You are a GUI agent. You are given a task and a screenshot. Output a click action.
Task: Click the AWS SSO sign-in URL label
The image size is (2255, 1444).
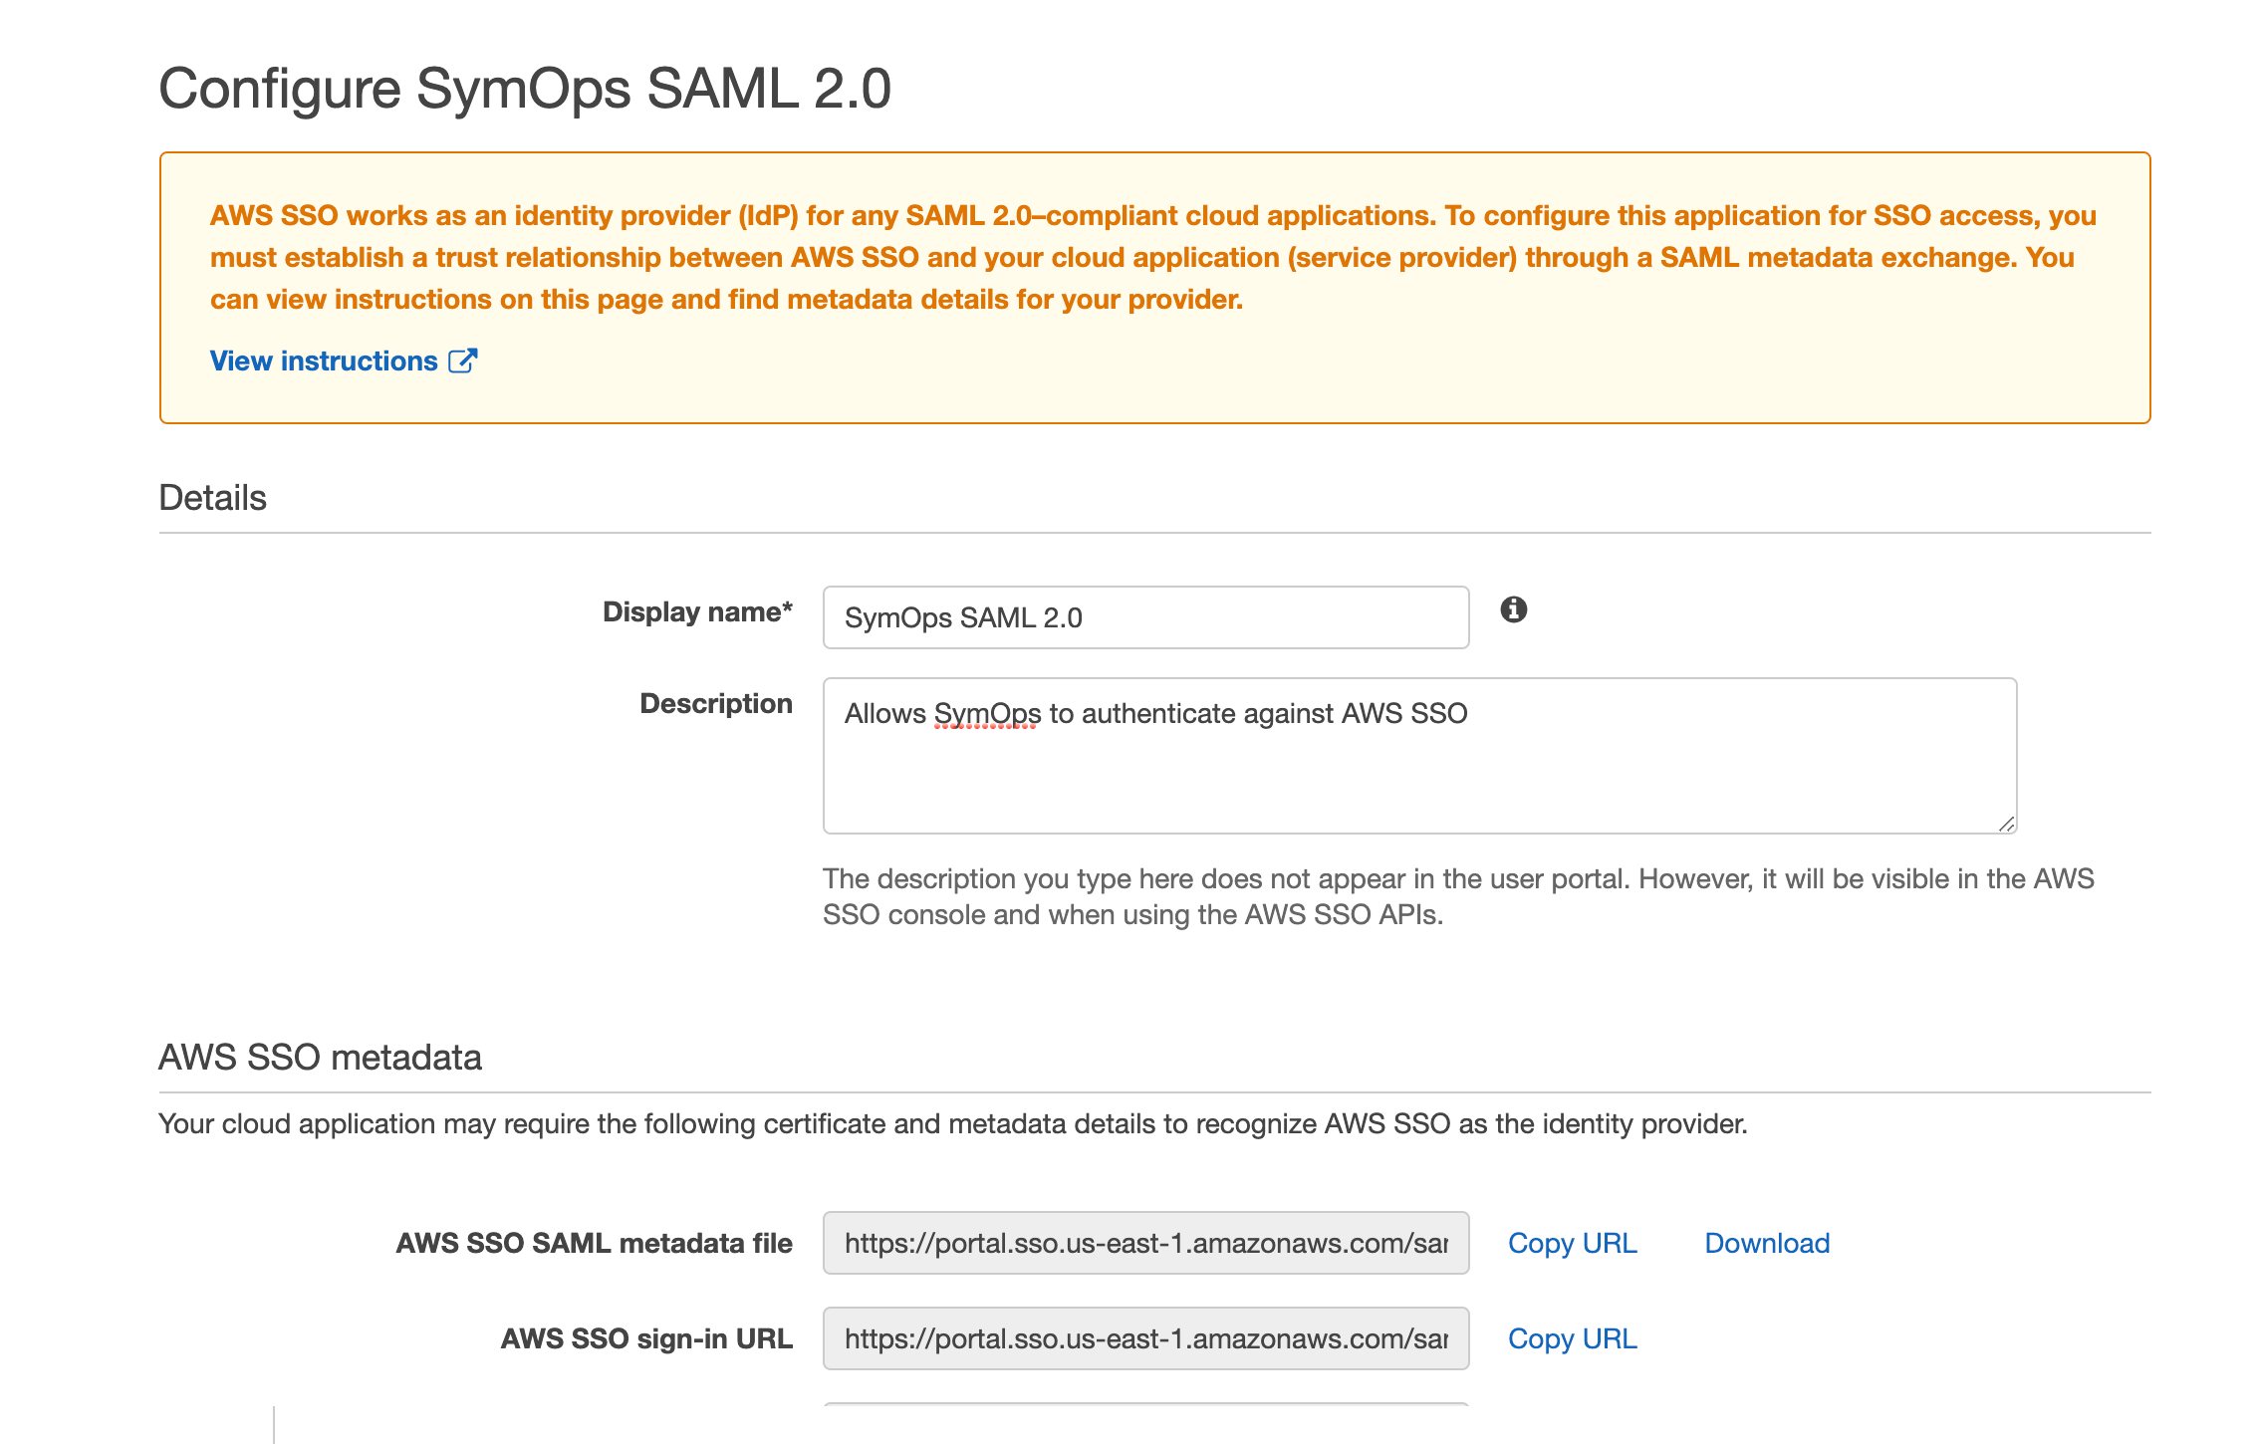pos(646,1338)
